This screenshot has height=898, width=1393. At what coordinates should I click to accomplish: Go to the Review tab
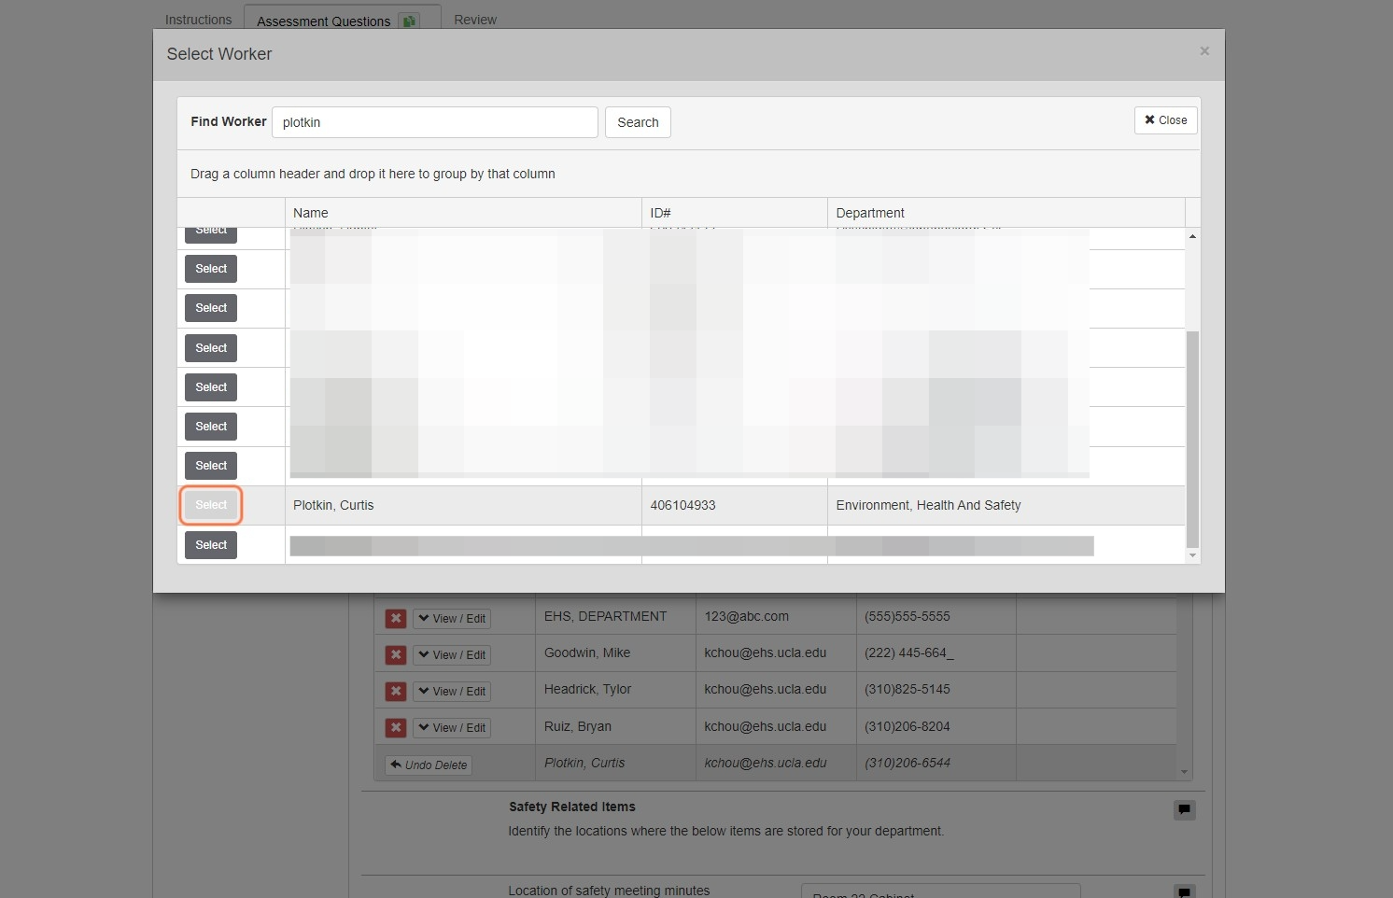(475, 20)
